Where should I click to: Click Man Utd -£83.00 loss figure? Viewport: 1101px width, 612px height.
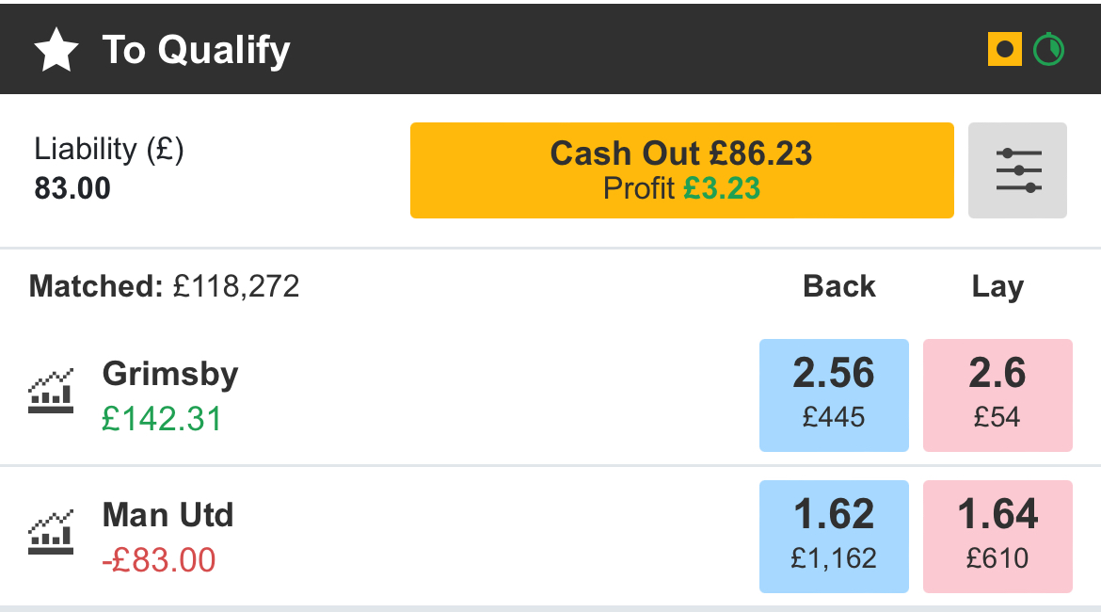[x=159, y=560]
